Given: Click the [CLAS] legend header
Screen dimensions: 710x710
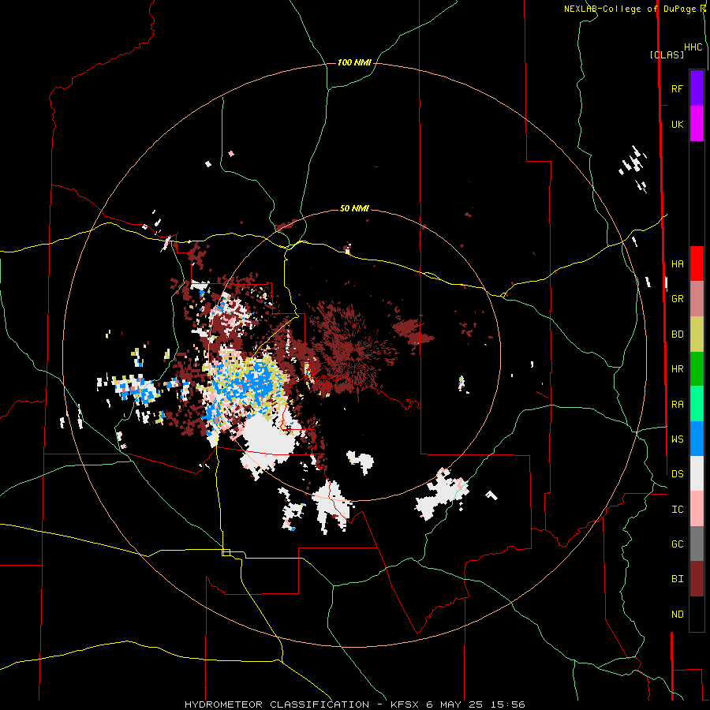Looking at the screenshot, I should click(x=667, y=55).
